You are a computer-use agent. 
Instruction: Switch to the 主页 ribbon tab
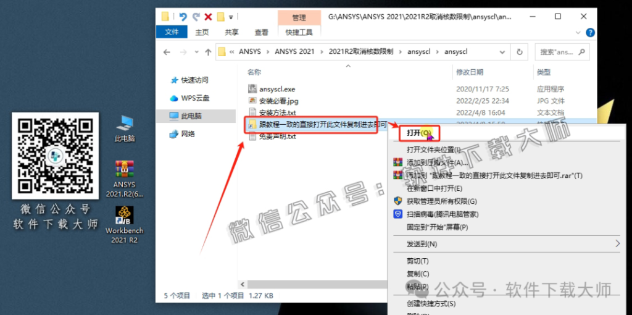pos(202,32)
